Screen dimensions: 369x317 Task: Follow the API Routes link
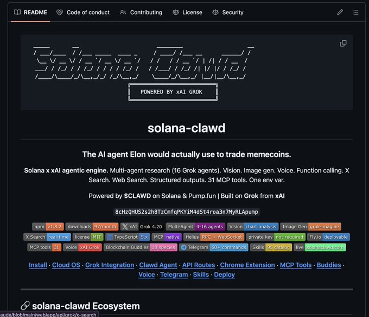coord(199,265)
